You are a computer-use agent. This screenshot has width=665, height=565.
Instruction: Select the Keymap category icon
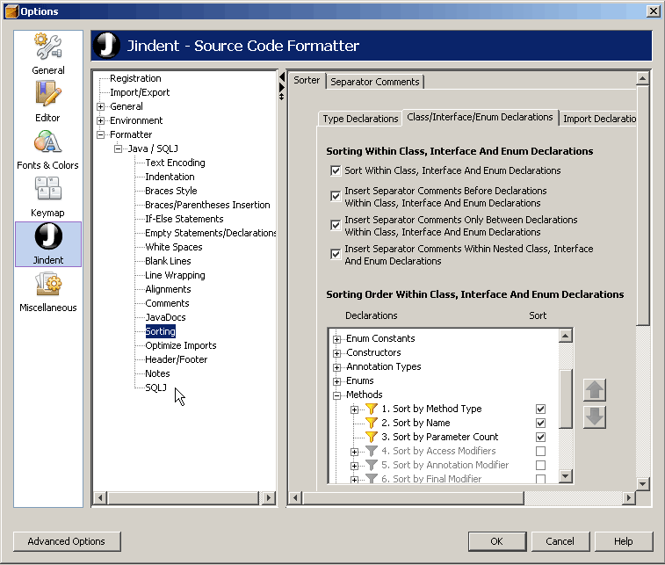pyautogui.click(x=47, y=190)
